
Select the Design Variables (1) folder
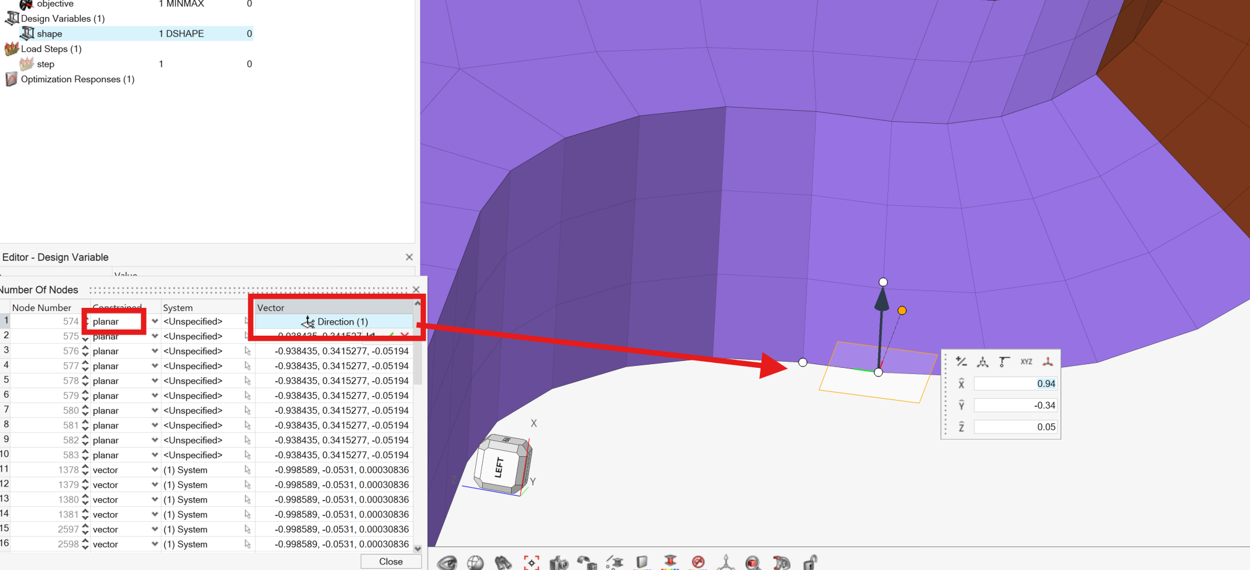click(62, 19)
